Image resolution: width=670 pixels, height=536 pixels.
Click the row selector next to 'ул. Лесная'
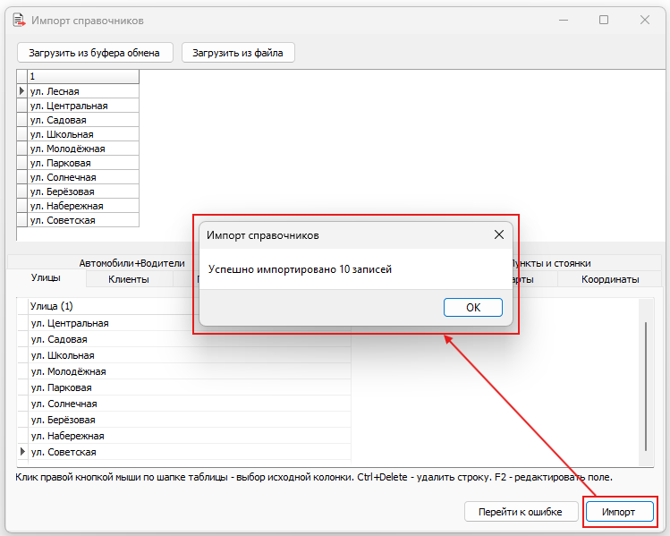pyautogui.click(x=22, y=91)
